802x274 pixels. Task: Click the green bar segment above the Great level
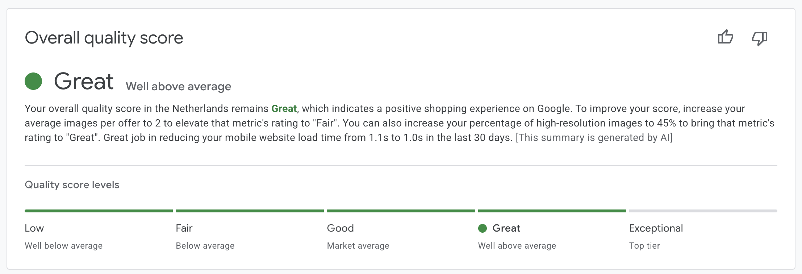tap(552, 211)
